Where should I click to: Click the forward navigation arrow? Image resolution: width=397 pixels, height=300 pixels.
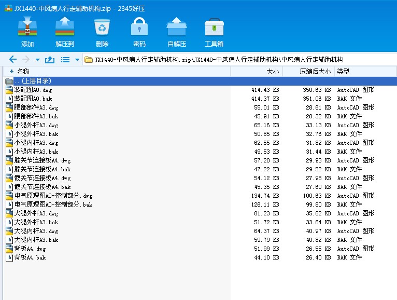pyautogui.click(x=26, y=59)
